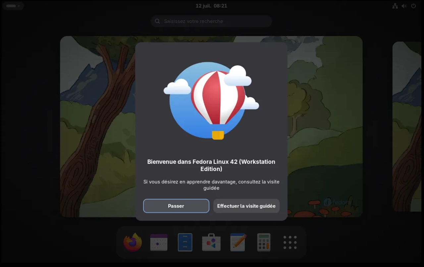Show all applications grid

tap(290, 243)
